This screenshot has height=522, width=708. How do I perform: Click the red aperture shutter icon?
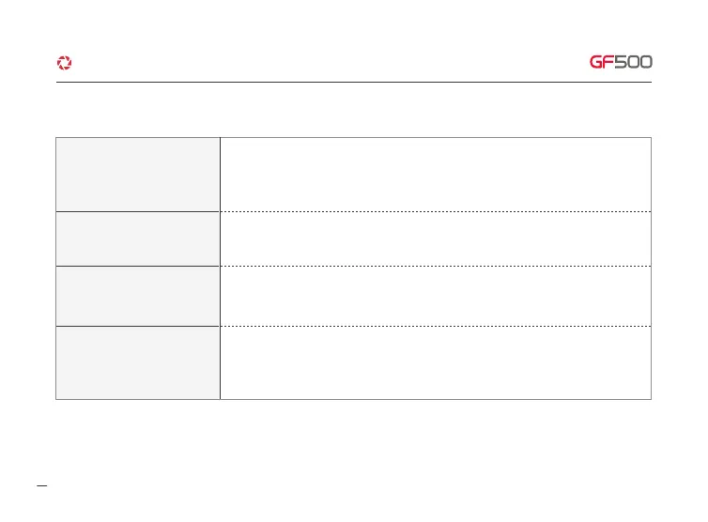64,63
